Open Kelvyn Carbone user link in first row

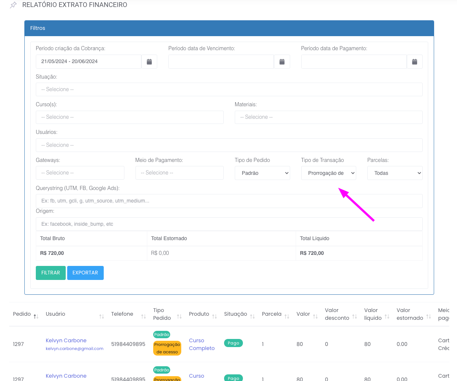pos(66,340)
